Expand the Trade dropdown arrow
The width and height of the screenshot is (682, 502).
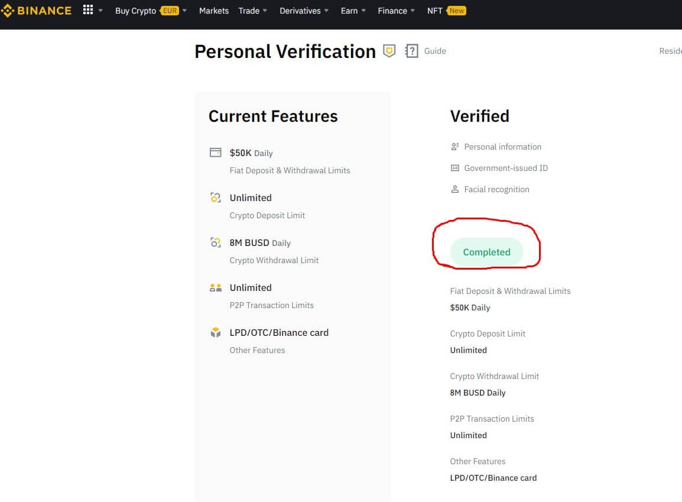265,11
